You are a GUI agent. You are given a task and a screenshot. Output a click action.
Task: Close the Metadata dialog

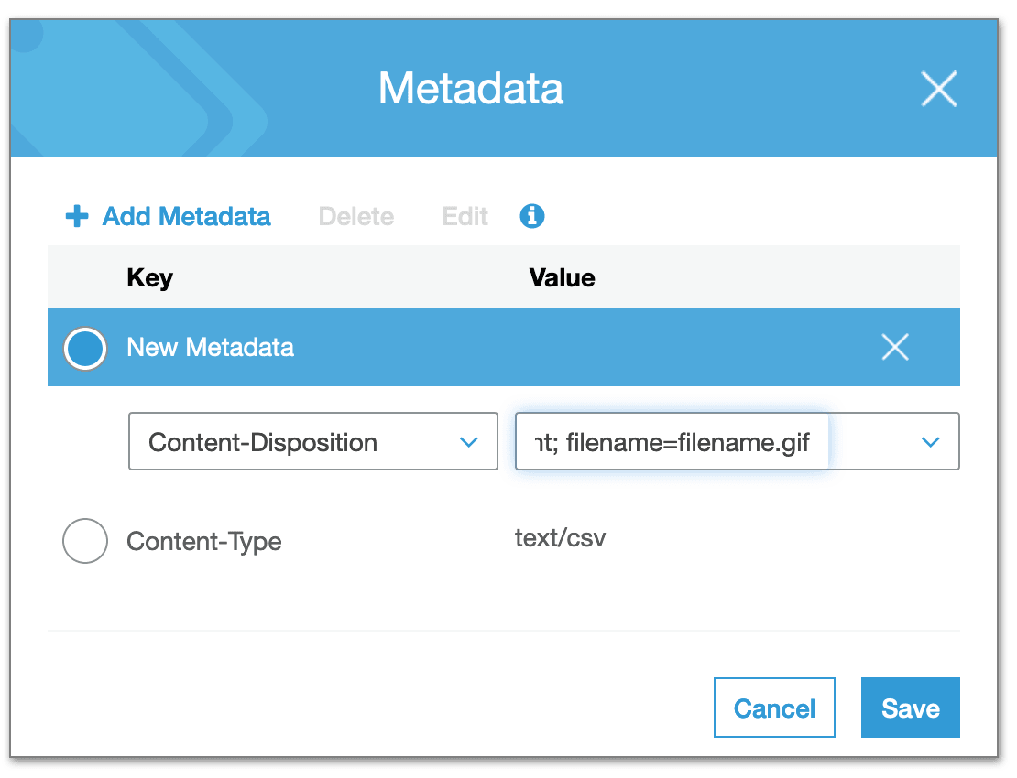coord(938,89)
